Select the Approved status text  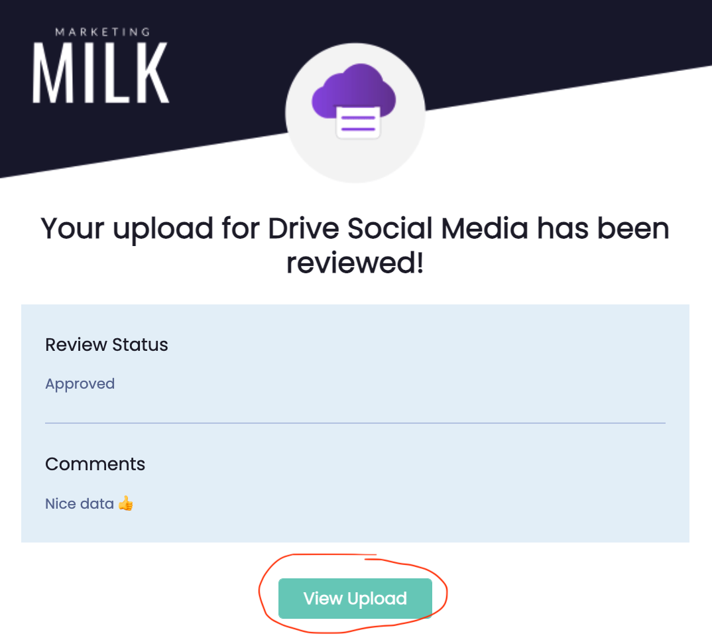[80, 384]
